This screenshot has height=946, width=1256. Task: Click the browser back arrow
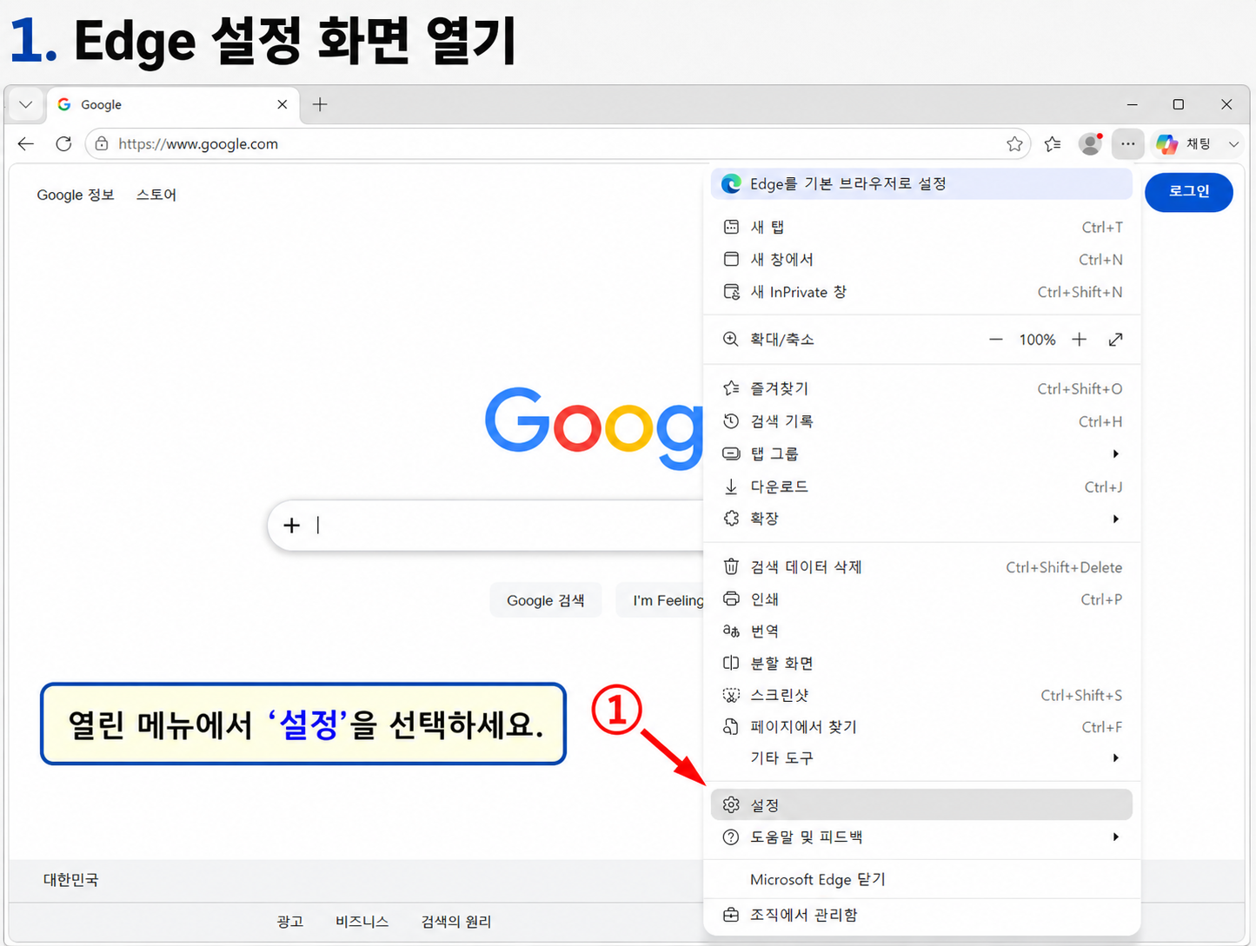[x=26, y=143]
